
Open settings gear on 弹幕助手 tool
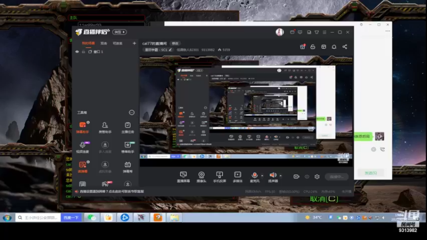[x=88, y=123]
